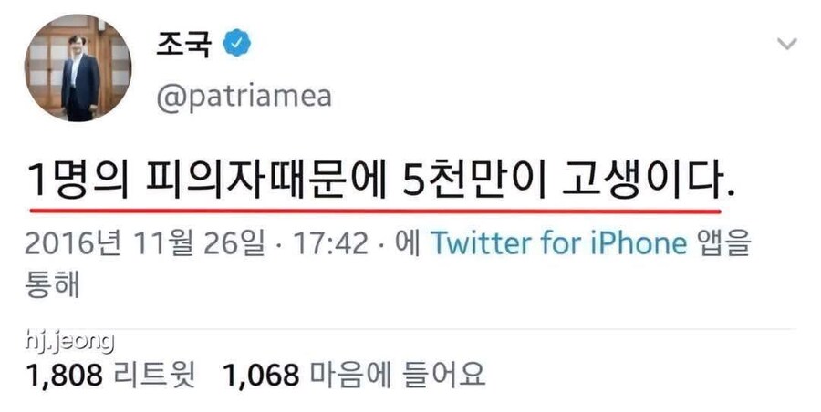Click the hj.jeong watermark text
Viewport: 821px width, 412px height.
[69, 341]
